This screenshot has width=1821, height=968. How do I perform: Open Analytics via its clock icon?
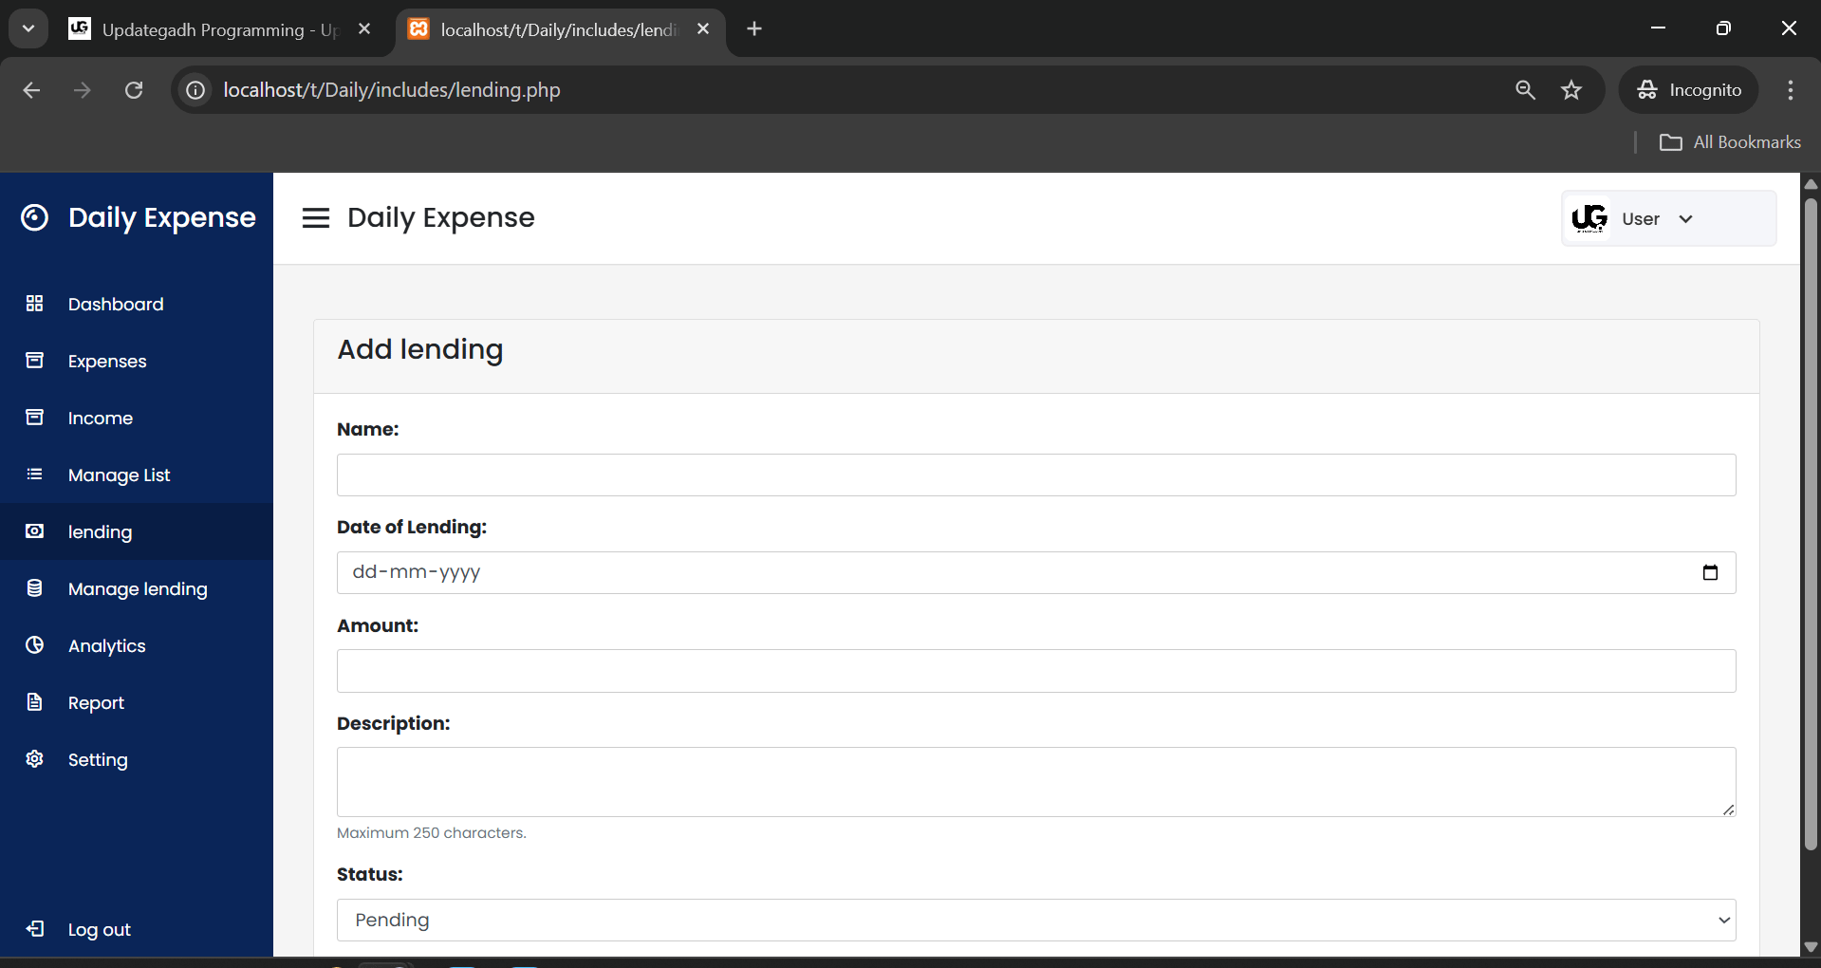pos(35,645)
